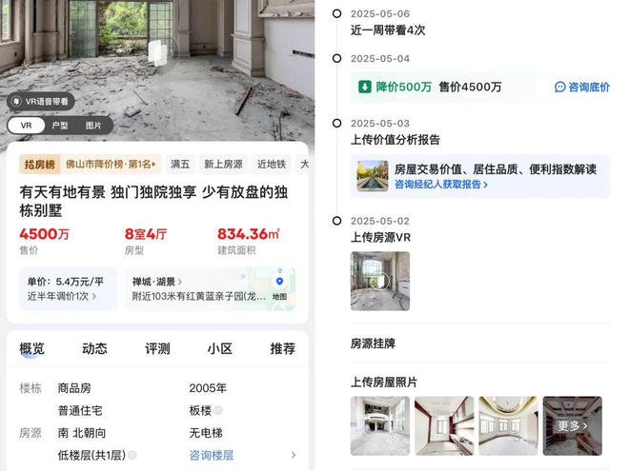Image resolution: width=629 pixels, height=471 pixels.
Task: Expand 近半年调价1次 price history
Action: tap(62, 296)
